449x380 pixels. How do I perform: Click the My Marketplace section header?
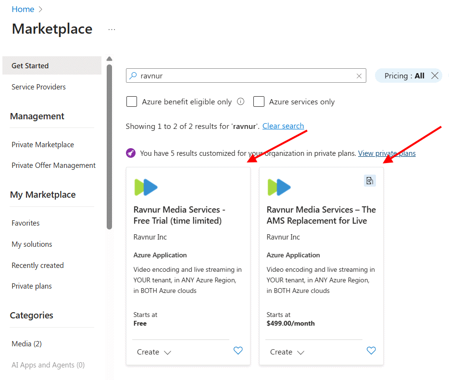pos(43,195)
